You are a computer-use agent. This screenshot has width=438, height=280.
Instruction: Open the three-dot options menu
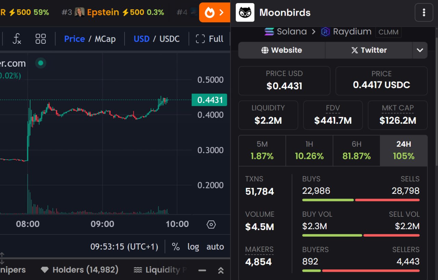(424, 13)
